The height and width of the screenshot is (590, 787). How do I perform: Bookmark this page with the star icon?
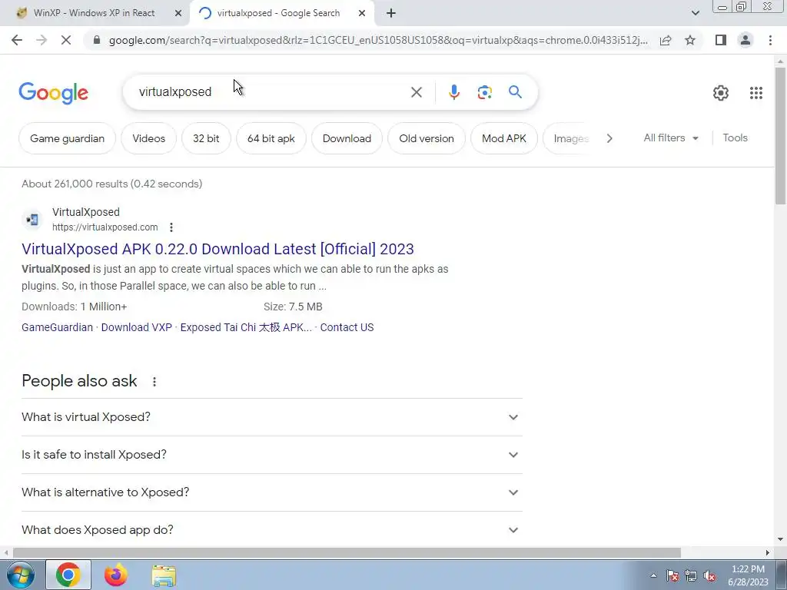690,40
